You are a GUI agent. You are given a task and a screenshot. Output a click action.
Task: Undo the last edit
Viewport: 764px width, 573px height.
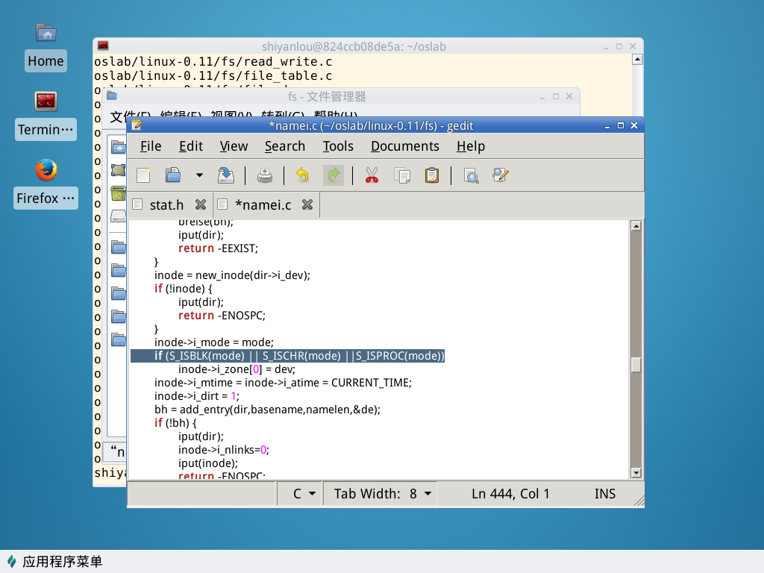click(x=302, y=175)
